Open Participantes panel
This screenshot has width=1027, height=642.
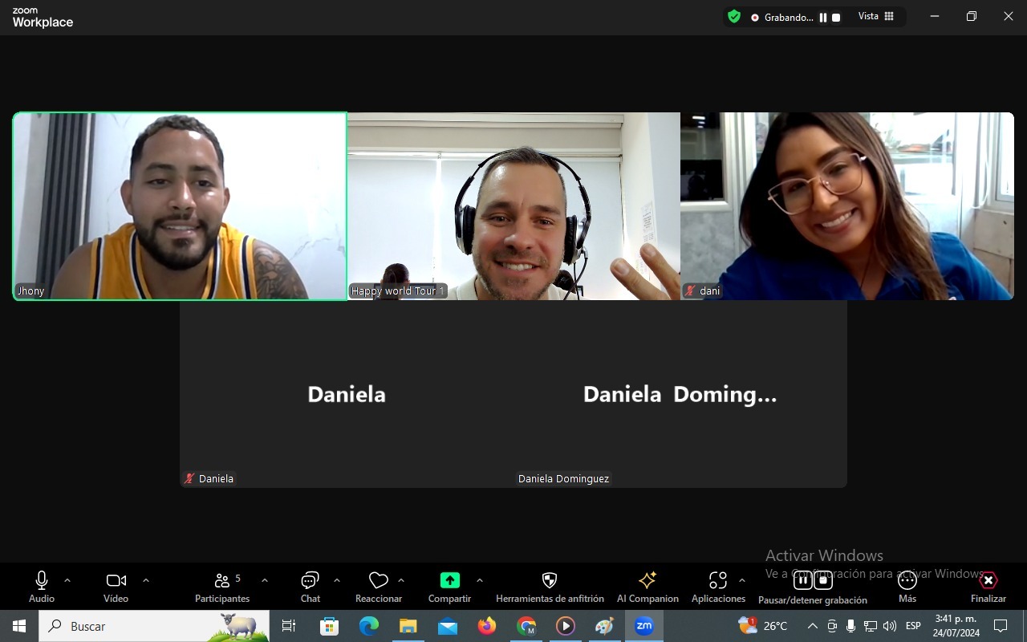222,587
